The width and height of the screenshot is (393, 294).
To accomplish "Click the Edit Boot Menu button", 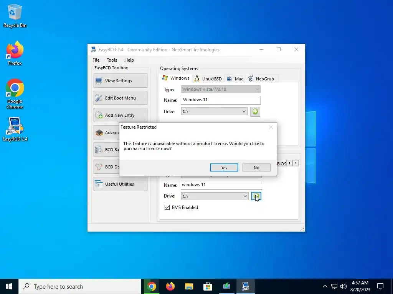I will click(120, 98).
